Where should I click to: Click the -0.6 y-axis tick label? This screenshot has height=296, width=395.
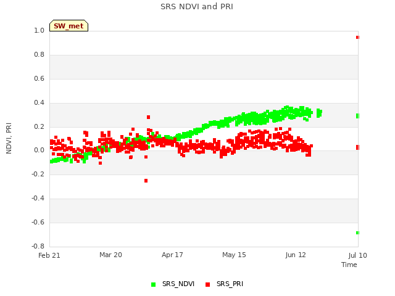38,222
